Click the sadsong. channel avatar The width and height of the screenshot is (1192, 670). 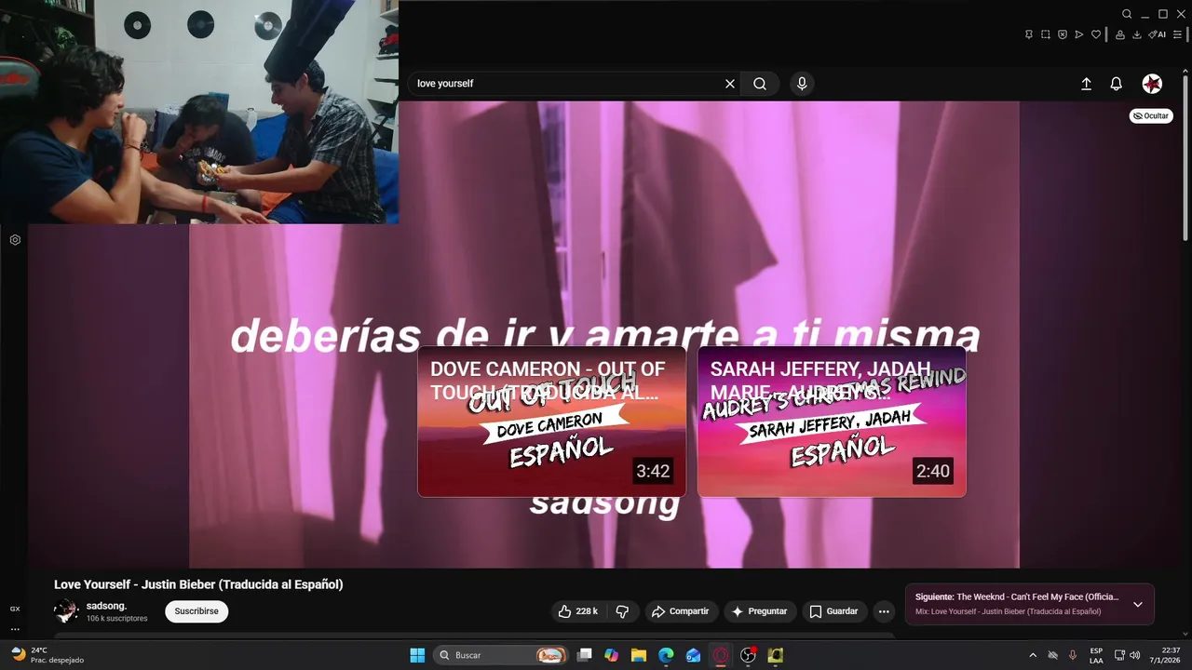coord(66,610)
